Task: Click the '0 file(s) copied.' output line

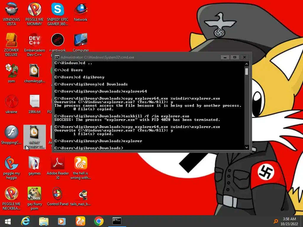Action: tap(93, 109)
